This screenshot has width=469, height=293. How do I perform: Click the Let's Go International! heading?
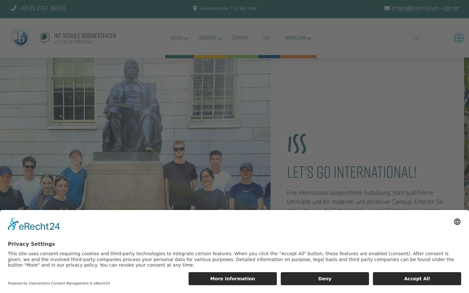pyautogui.click(x=351, y=173)
